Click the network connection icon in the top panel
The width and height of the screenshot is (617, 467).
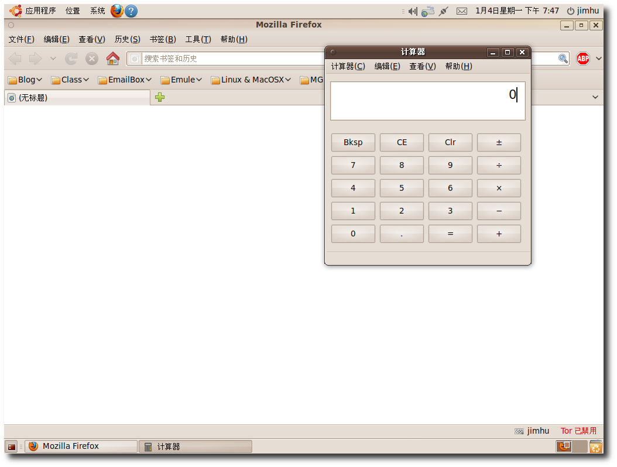pyautogui.click(x=428, y=11)
